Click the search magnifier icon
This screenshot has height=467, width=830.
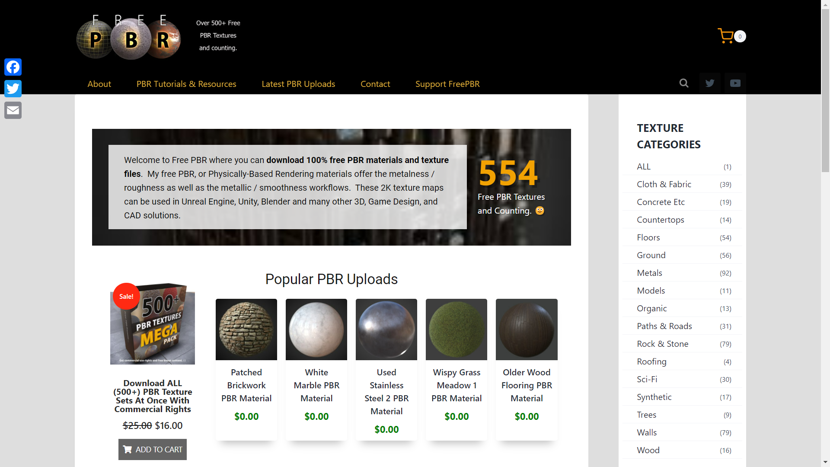[x=684, y=83]
